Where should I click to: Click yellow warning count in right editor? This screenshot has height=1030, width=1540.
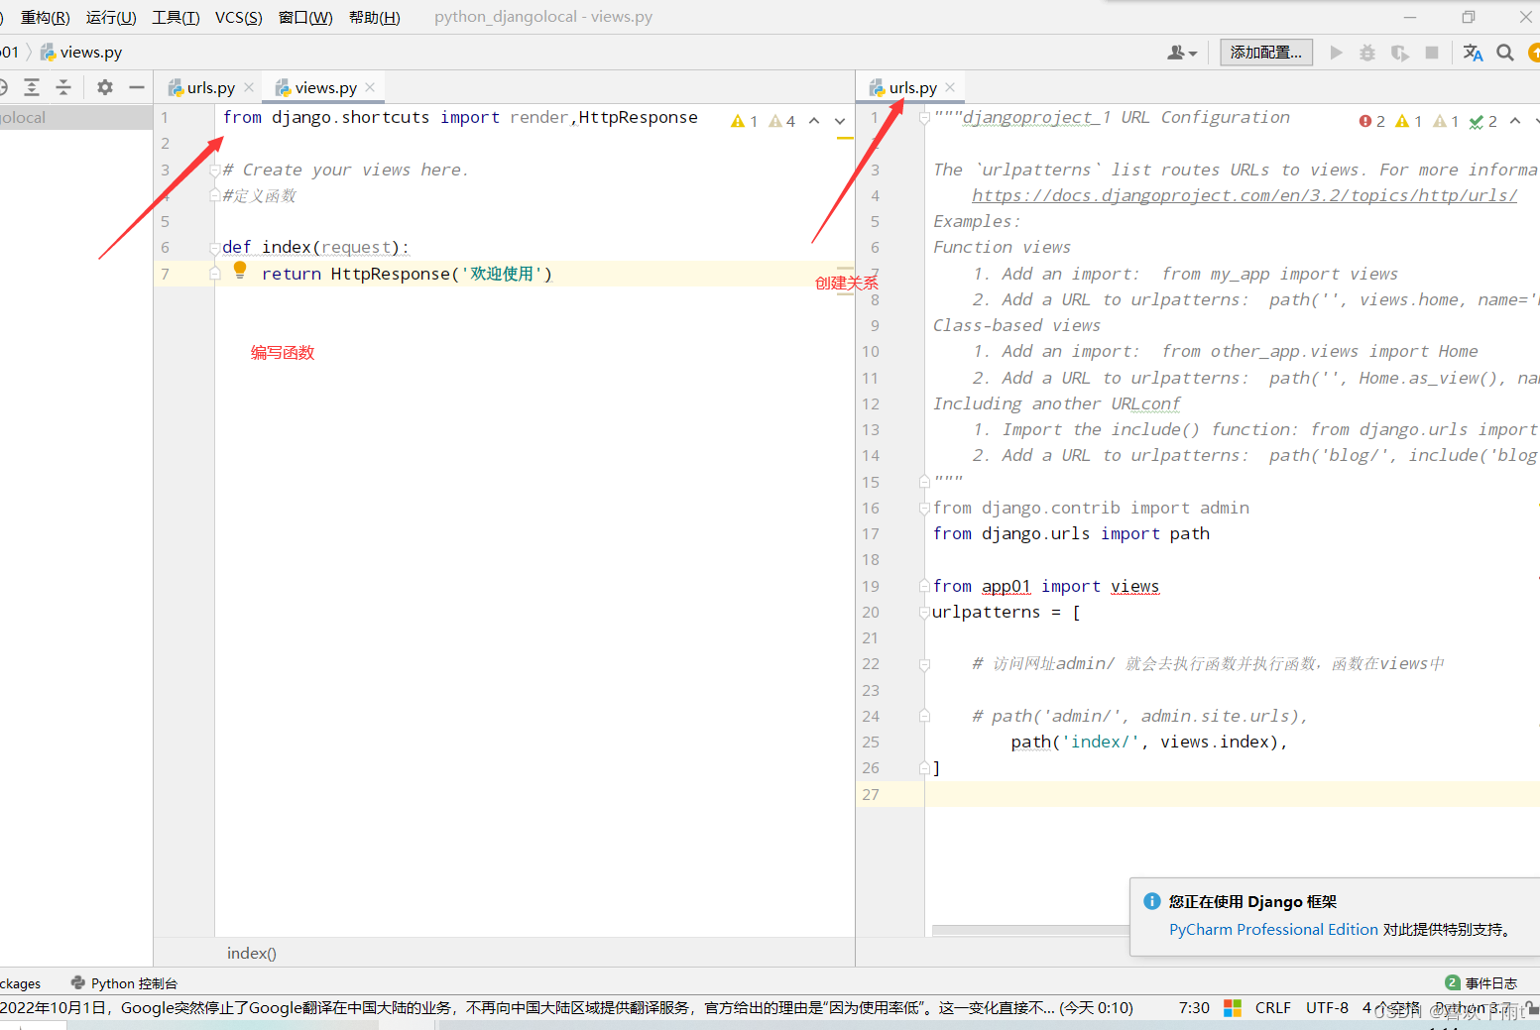[x=1408, y=121]
